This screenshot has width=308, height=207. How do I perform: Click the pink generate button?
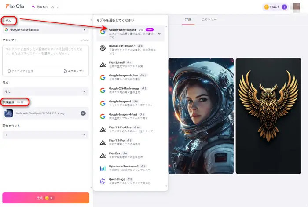pos(46,198)
